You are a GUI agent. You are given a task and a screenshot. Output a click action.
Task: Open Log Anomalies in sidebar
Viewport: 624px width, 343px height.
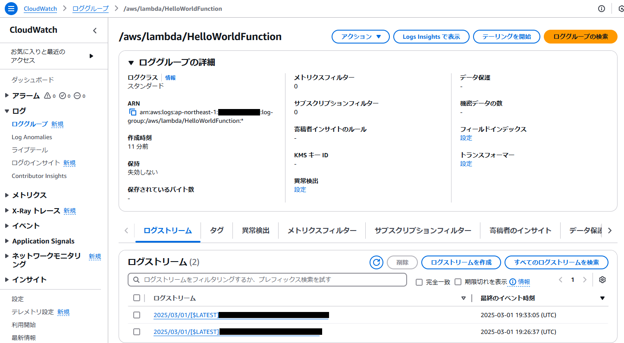(x=32, y=137)
